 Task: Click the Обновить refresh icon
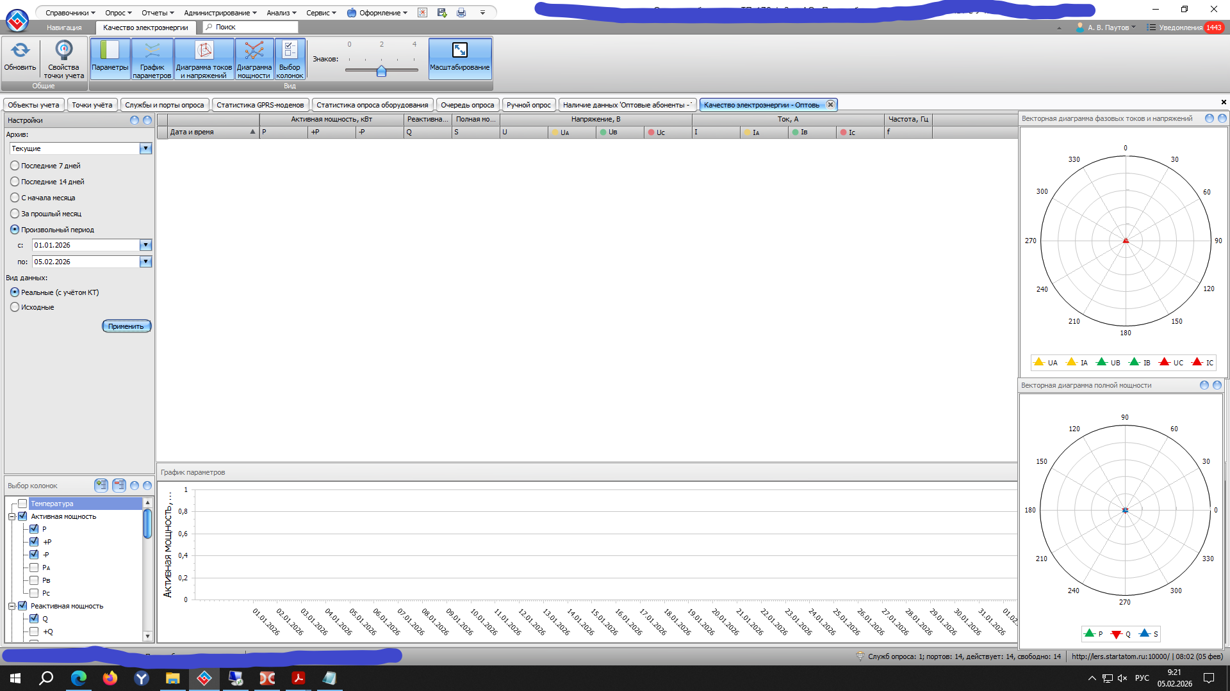tap(20, 51)
